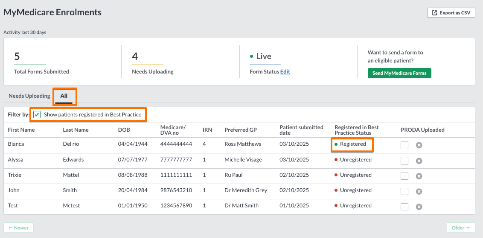The height and width of the screenshot is (238, 483).
Task: Click preferred GP Michelle Visage
Action: pyautogui.click(x=243, y=159)
